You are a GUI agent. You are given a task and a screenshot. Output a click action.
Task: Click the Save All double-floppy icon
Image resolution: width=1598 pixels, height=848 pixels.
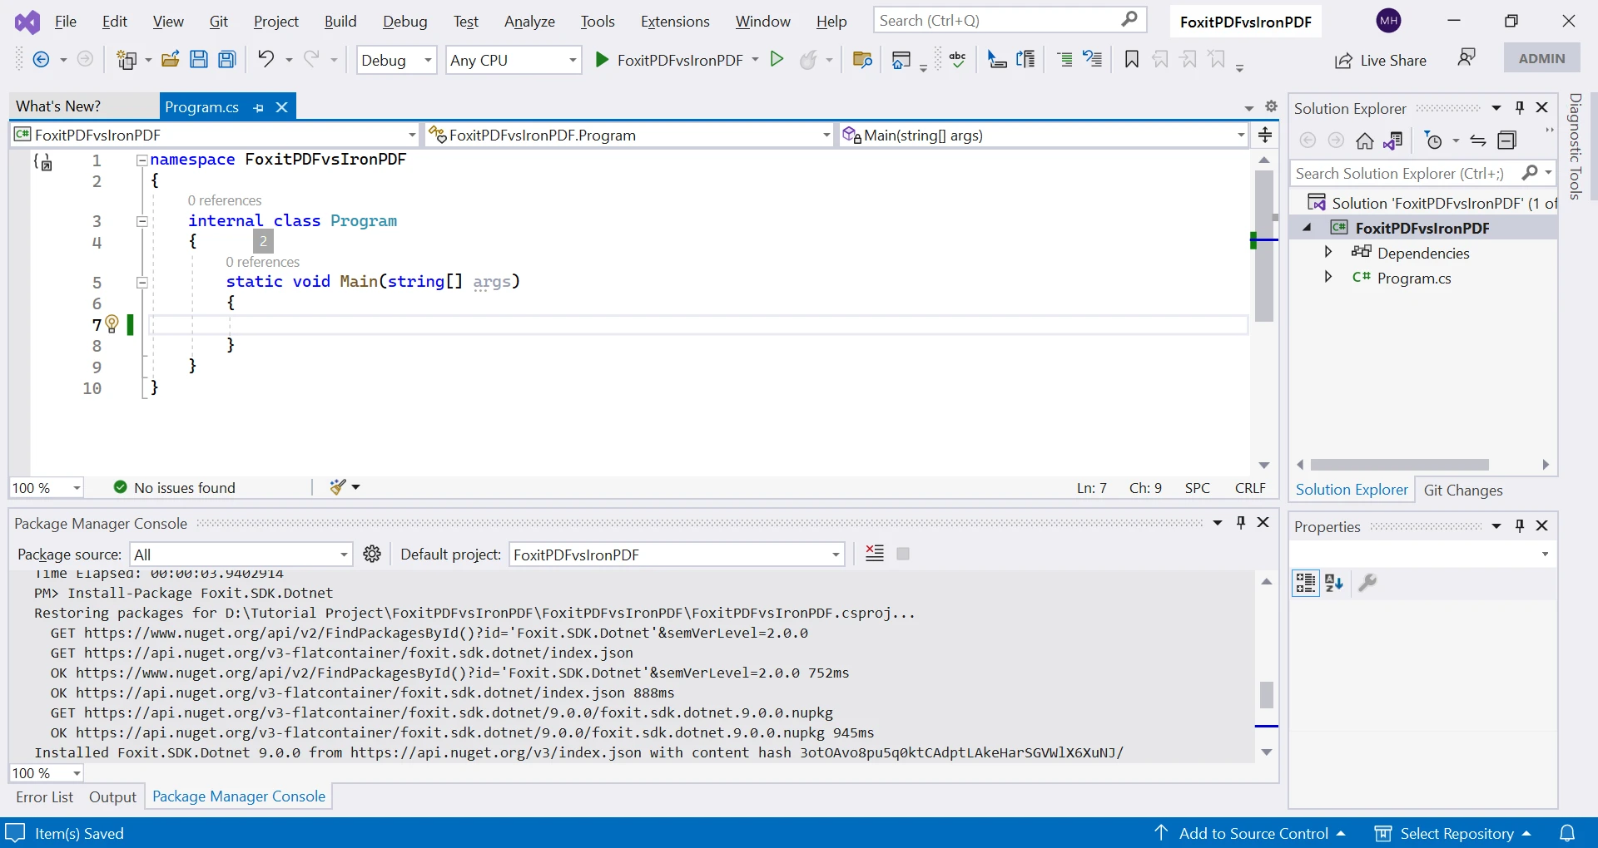point(227,59)
